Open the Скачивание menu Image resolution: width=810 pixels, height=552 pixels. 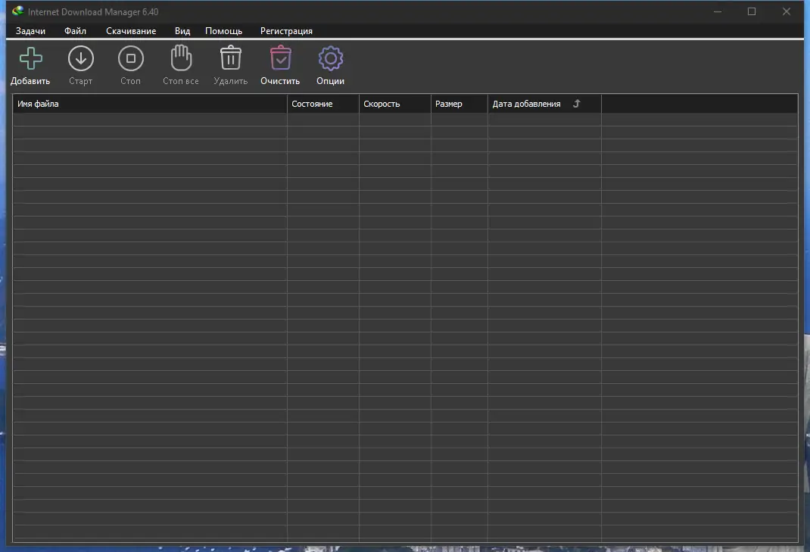point(131,31)
